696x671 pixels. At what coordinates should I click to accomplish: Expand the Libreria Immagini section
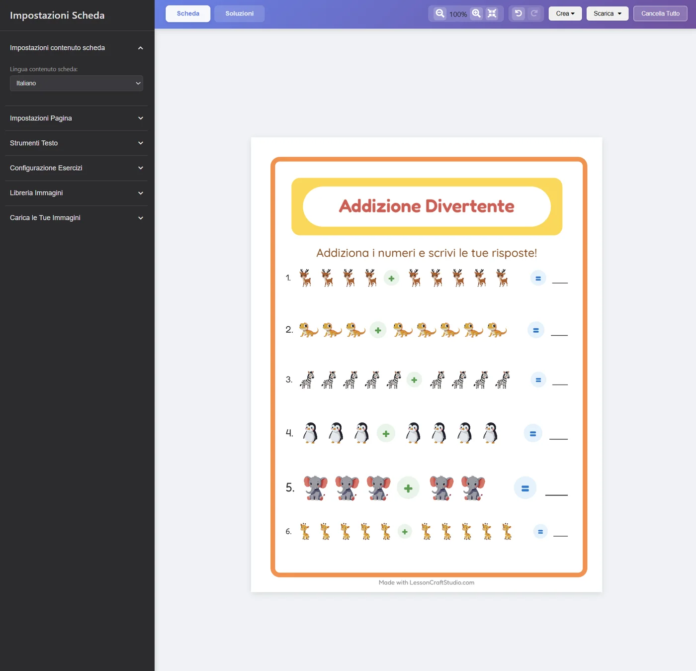77,193
